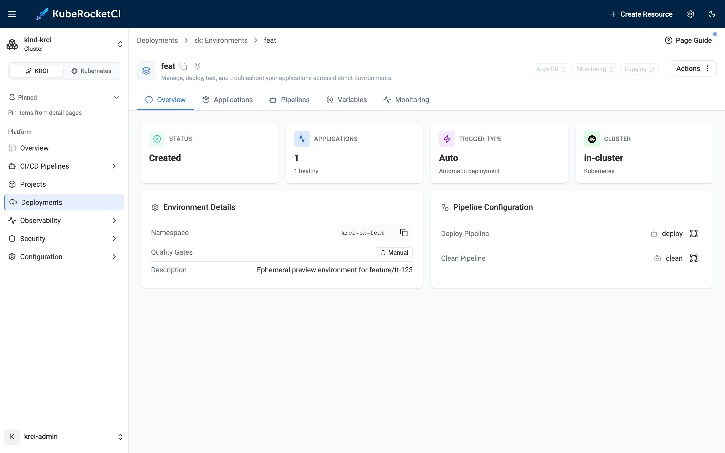Screen dimensions: 725x453
Task: Click the Observability pulse icon
Action: point(12,220)
